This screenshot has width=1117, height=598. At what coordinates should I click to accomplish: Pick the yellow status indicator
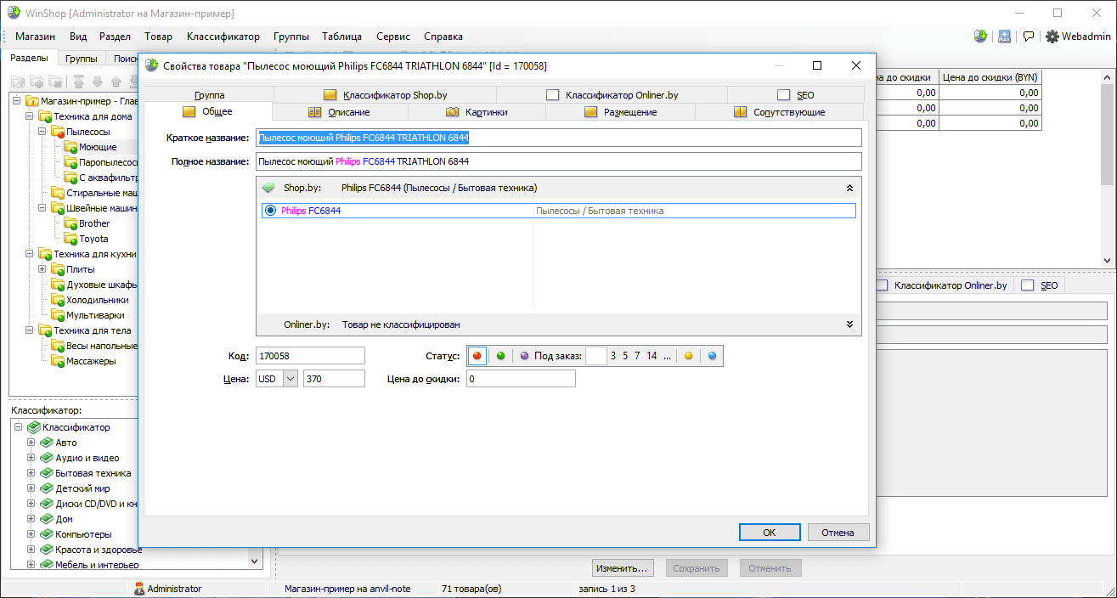pos(689,356)
